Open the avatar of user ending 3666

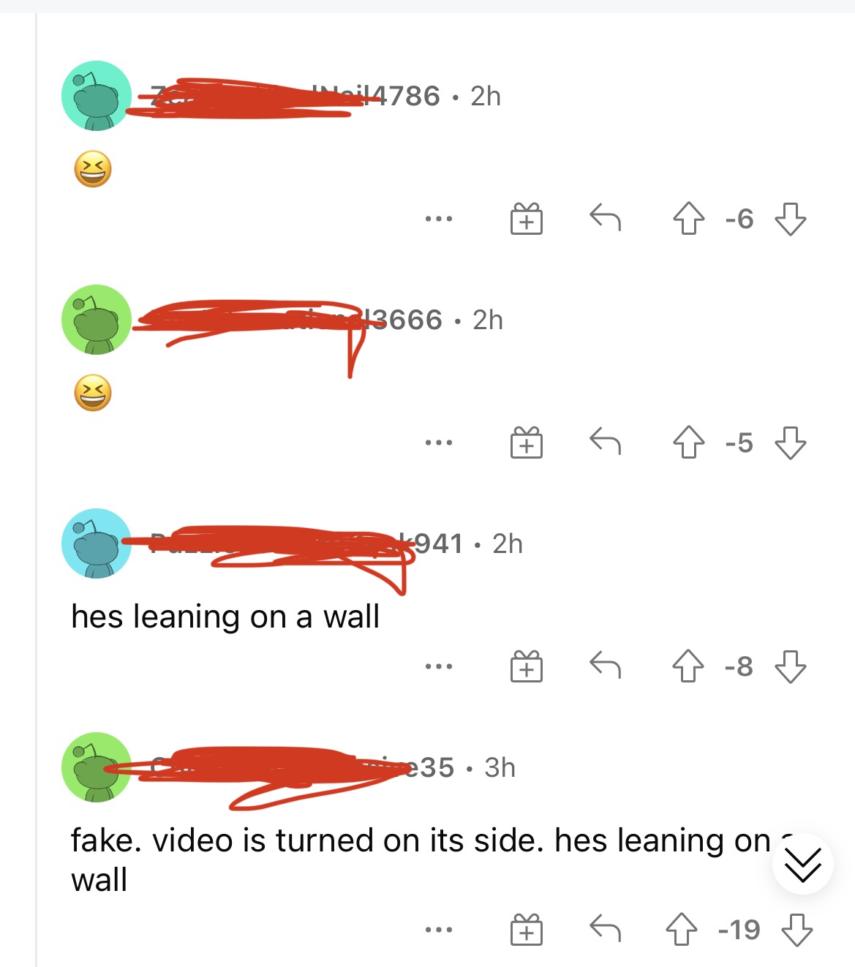[x=97, y=320]
